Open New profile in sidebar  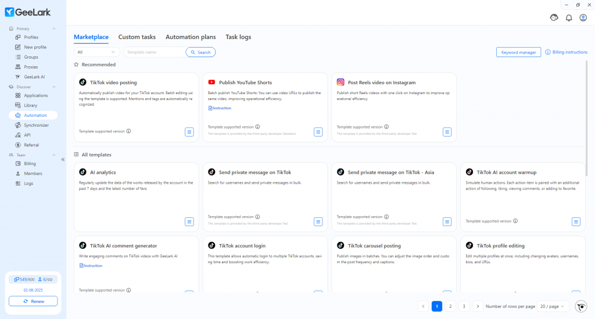[x=33, y=47]
